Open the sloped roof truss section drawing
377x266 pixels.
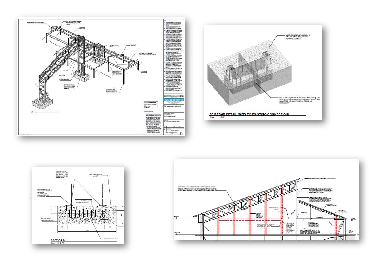(x=267, y=200)
